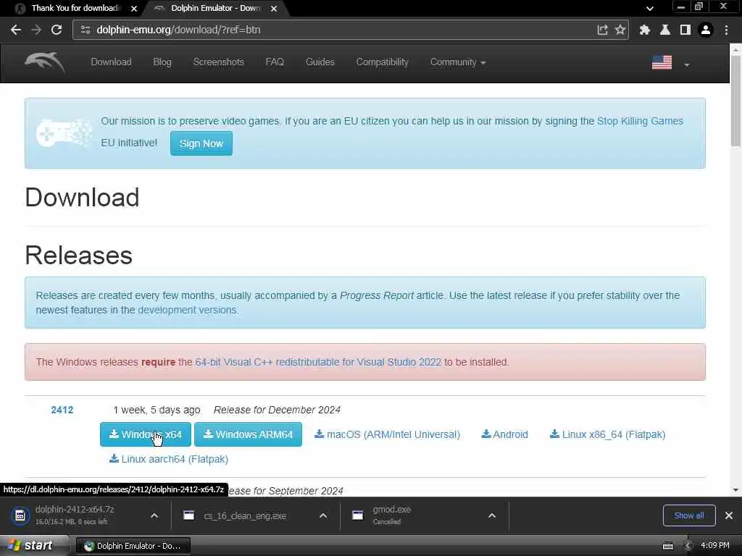742x556 pixels.
Task: Open the Chrome three-dot menu
Action: point(726,30)
